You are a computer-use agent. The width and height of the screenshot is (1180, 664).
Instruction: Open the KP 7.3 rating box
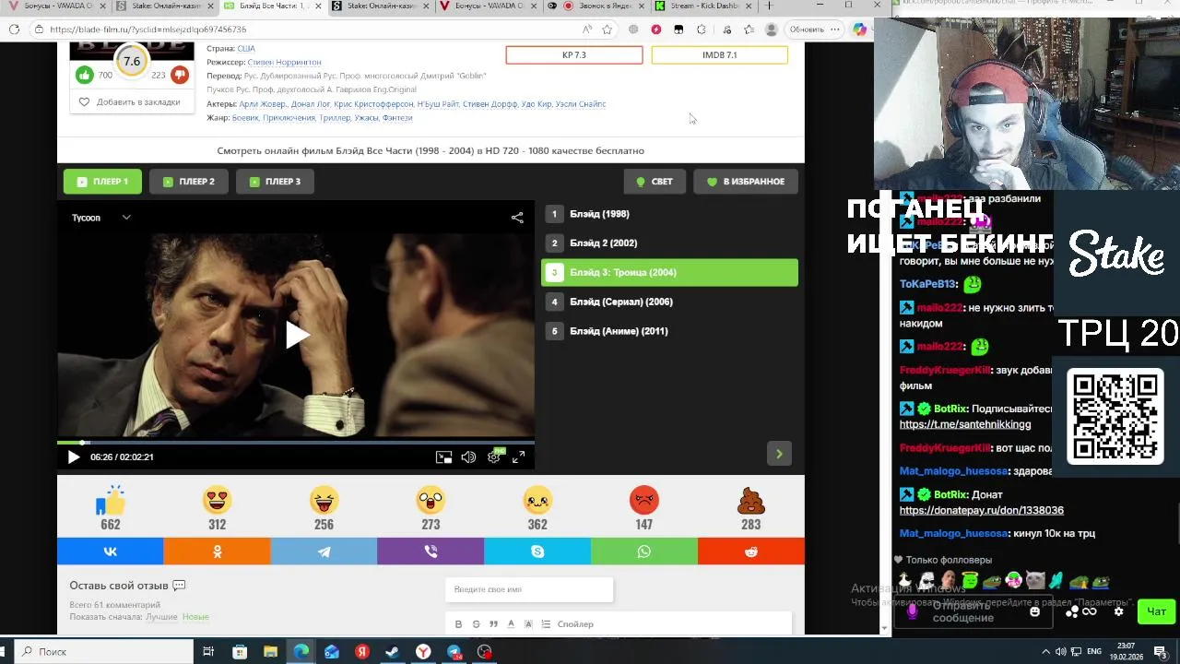(573, 55)
